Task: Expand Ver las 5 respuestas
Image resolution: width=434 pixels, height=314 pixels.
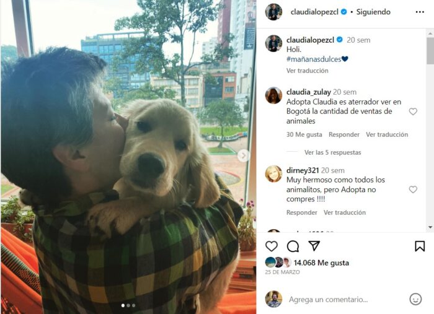Action: click(333, 152)
